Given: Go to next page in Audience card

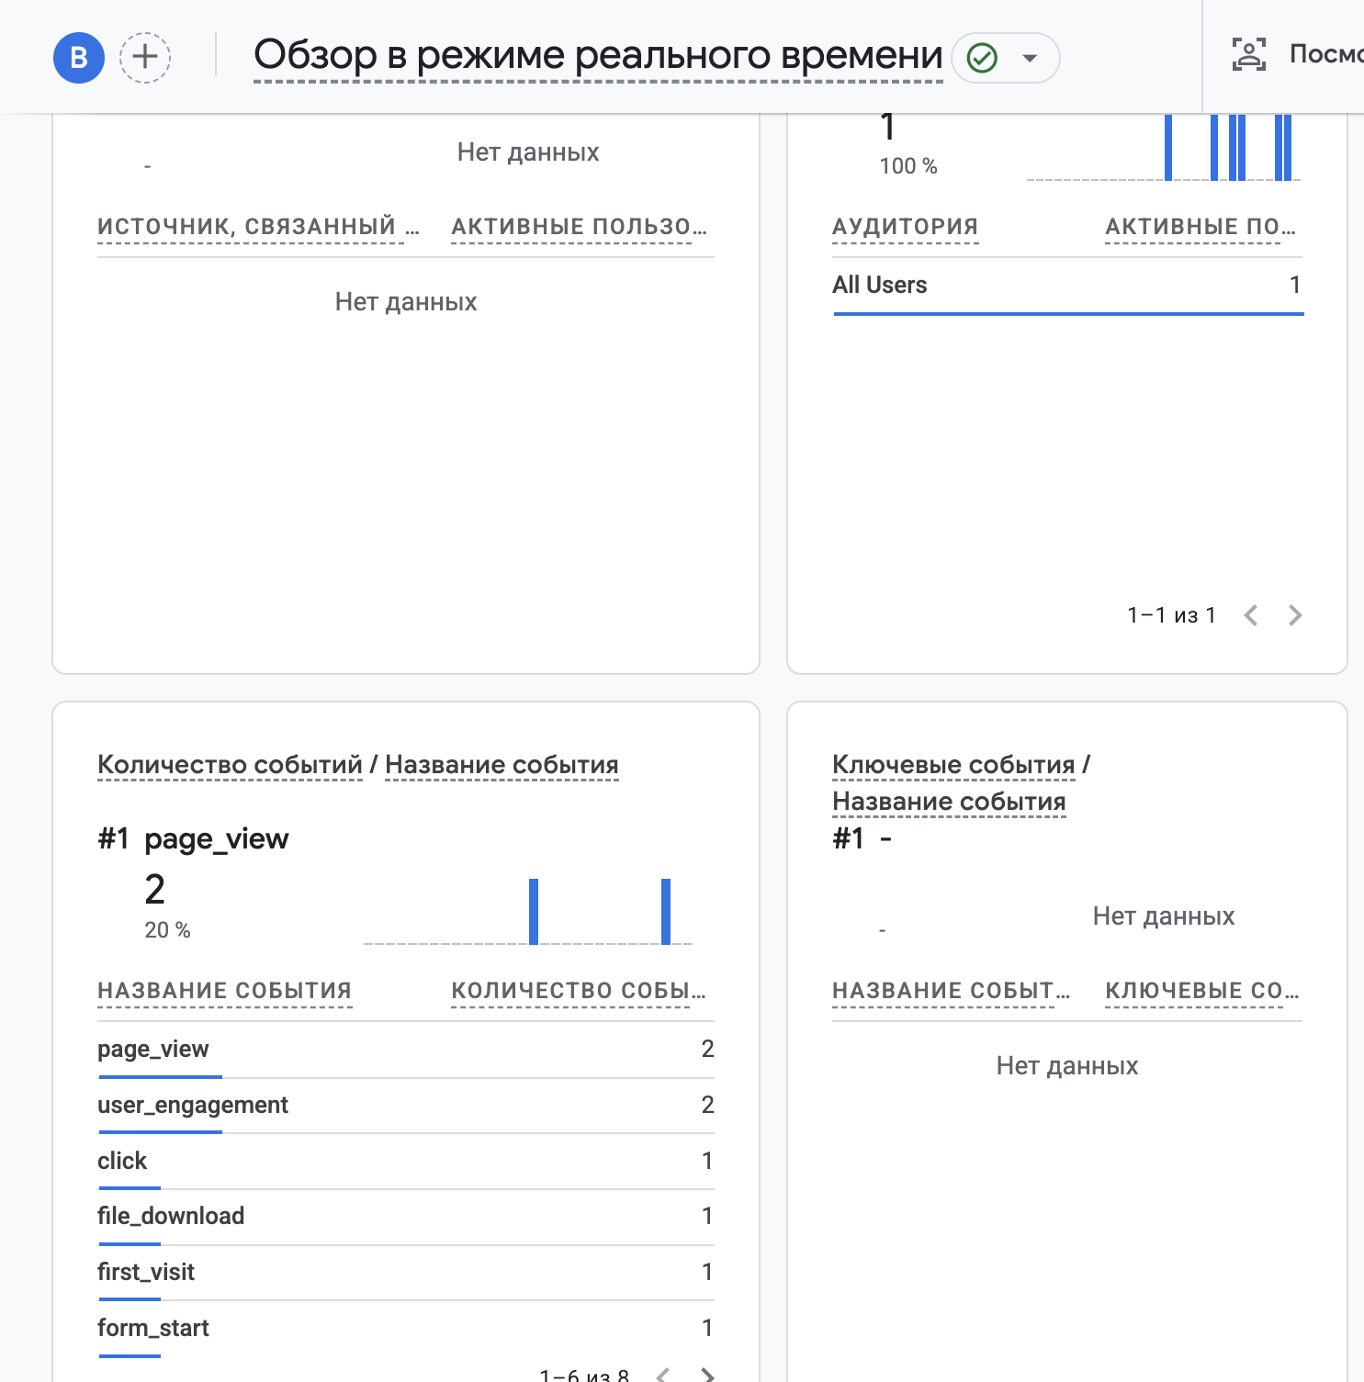Looking at the screenshot, I should coord(1295,615).
